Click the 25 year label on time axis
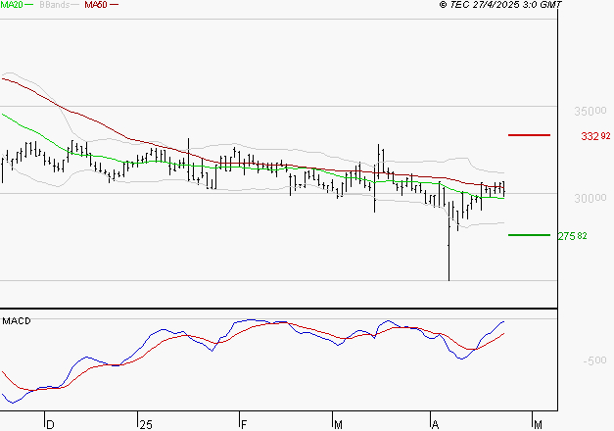 coord(146,425)
